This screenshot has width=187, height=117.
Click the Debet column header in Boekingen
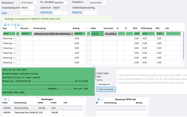(41, 103)
